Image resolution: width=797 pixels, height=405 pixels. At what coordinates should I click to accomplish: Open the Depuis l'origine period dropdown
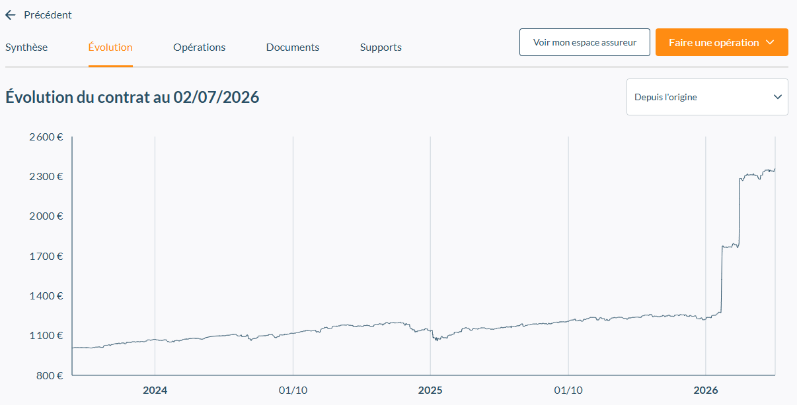tap(707, 97)
